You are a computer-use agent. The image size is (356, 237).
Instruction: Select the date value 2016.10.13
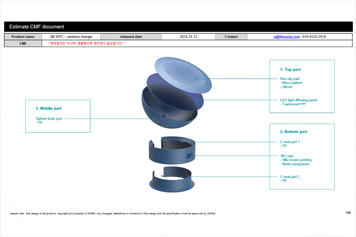188,37
